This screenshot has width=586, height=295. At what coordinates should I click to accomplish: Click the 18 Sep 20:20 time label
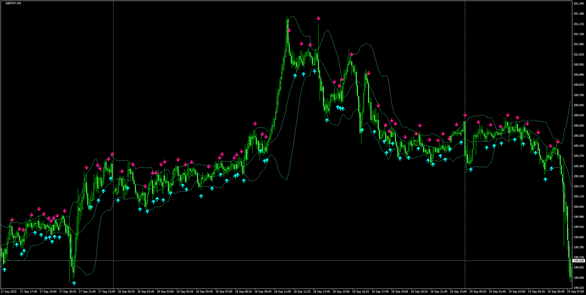pyautogui.click(x=419, y=292)
